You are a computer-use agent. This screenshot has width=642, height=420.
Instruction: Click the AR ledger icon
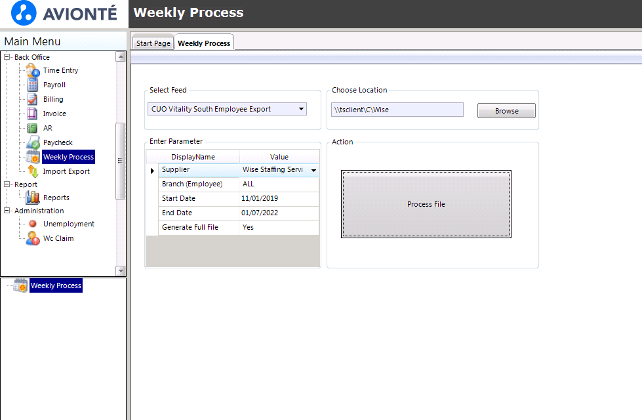(x=32, y=128)
